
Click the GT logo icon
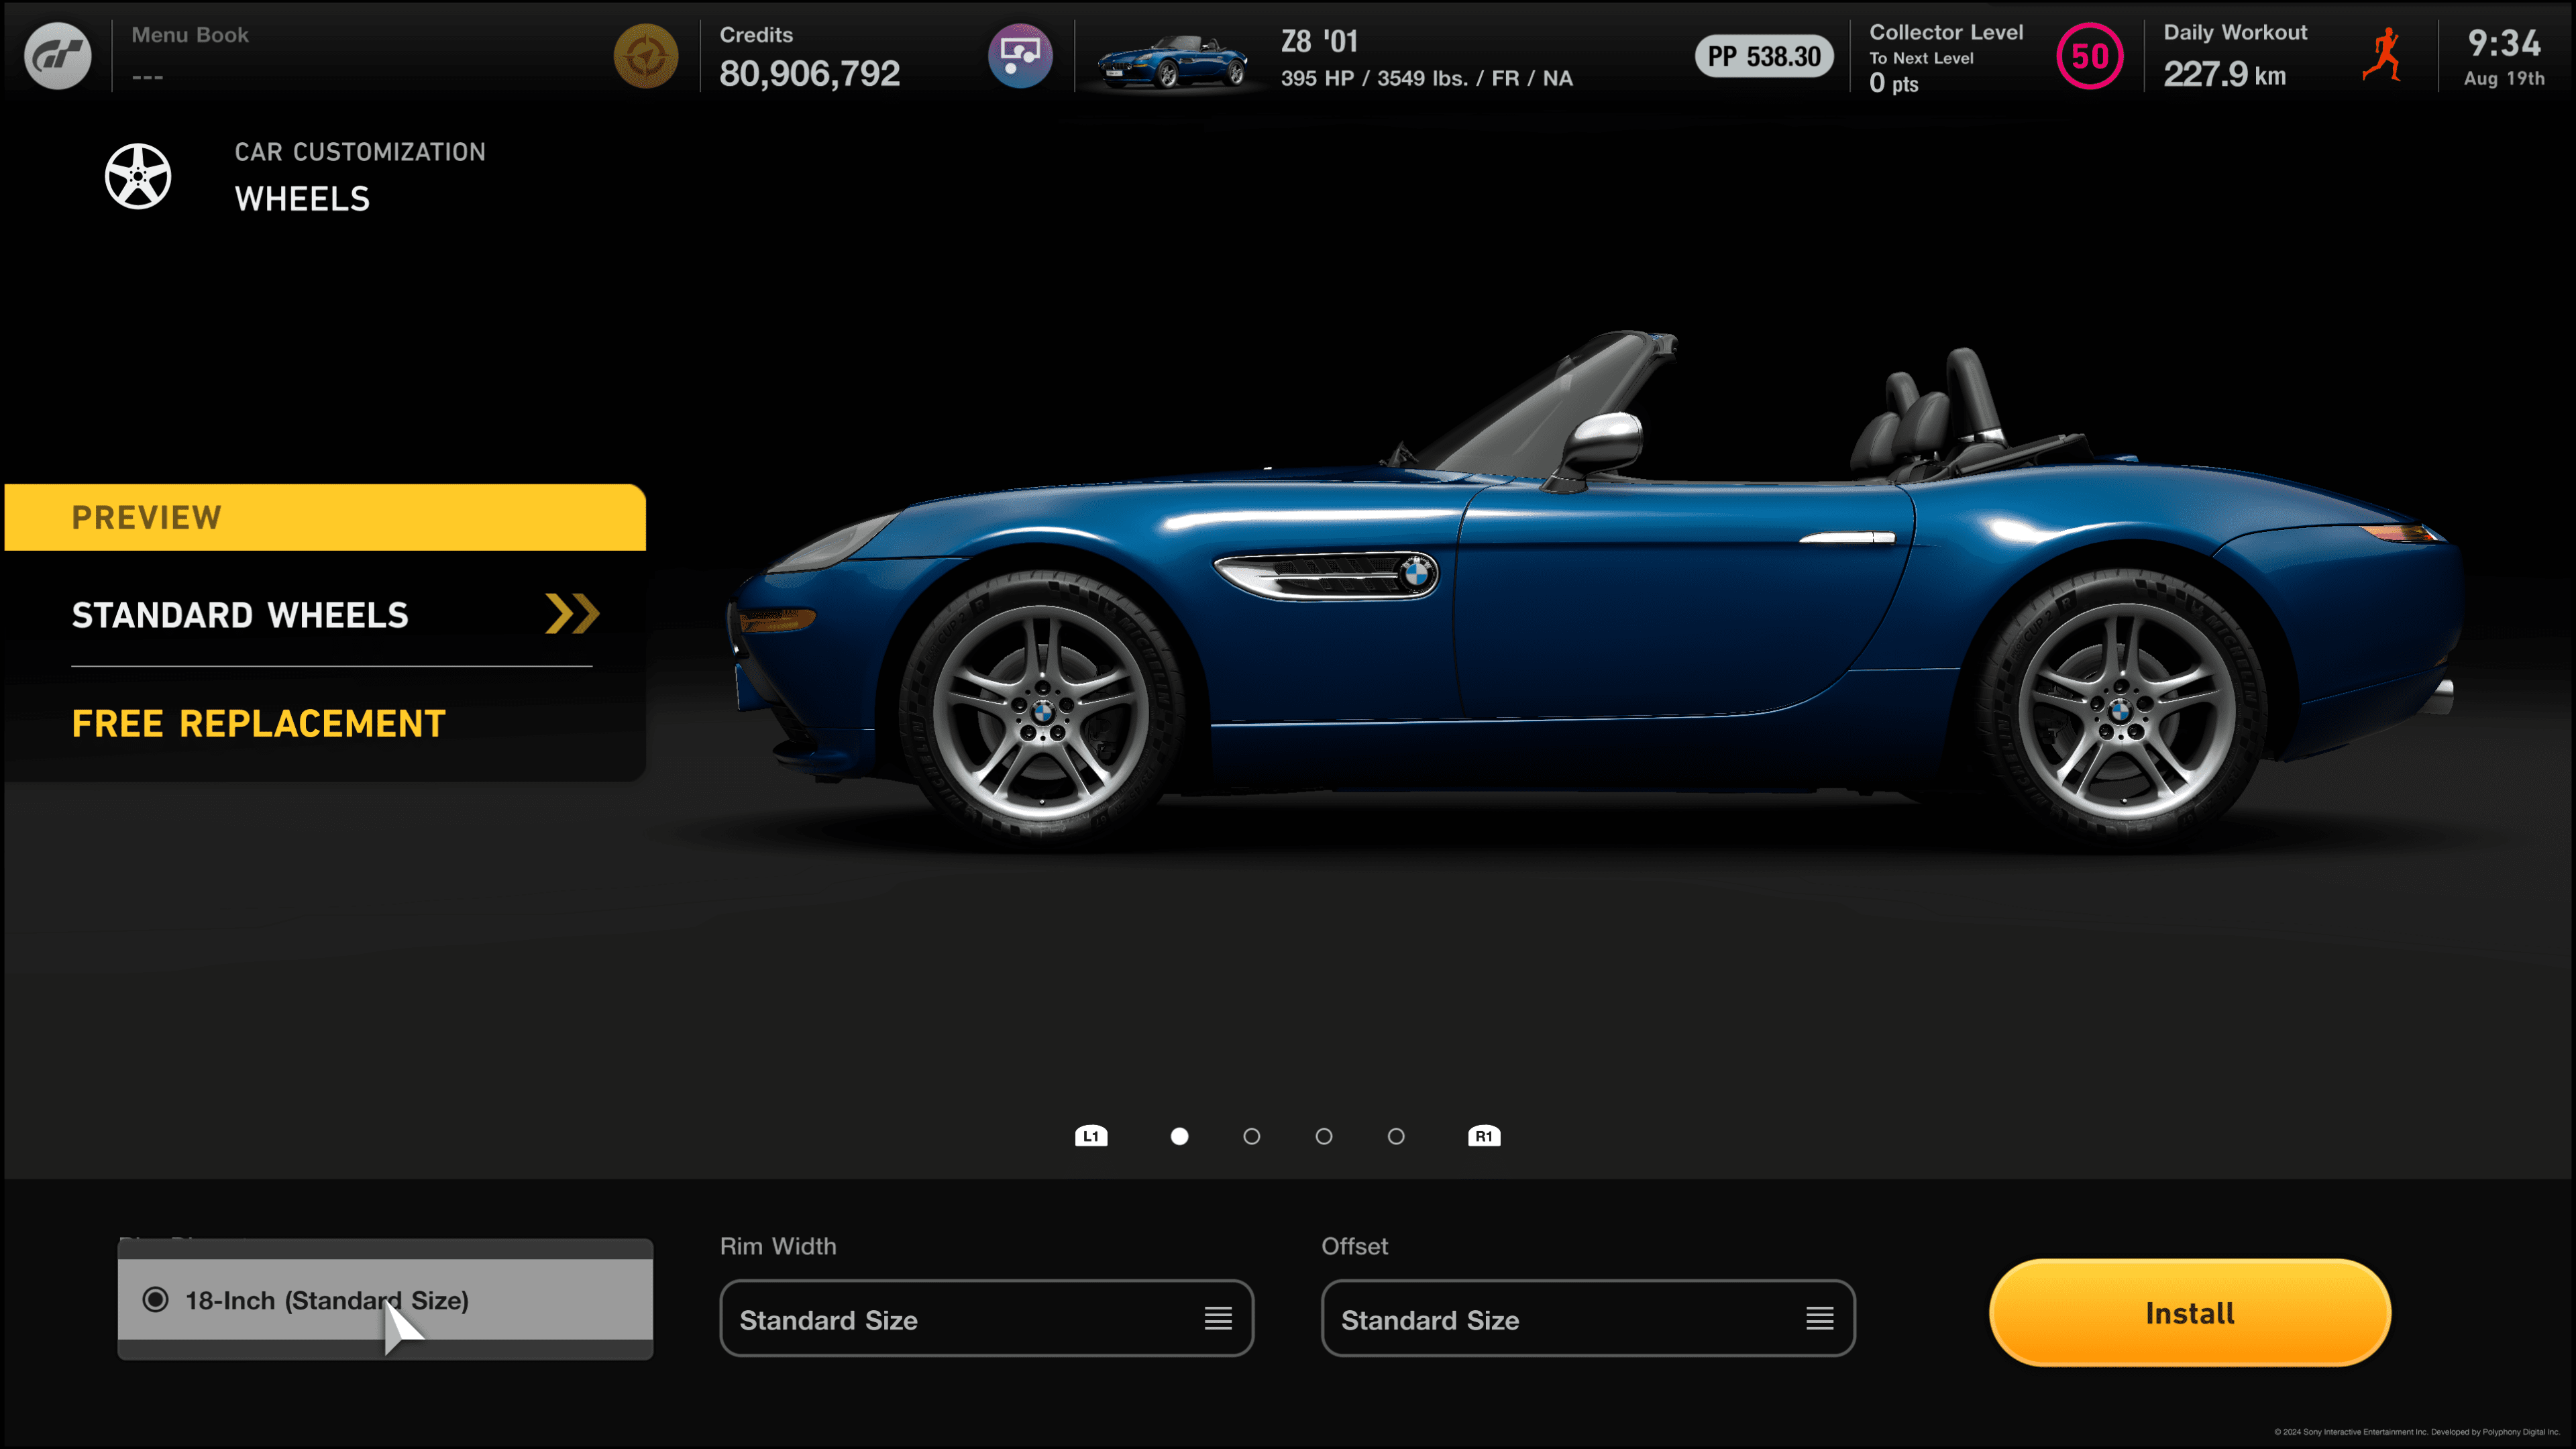(58, 56)
